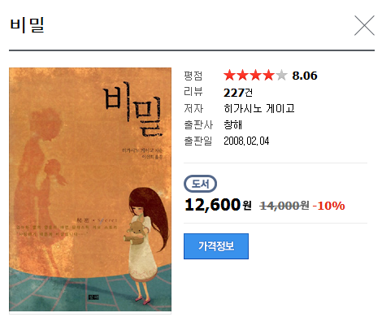382x326 pixels.
Task: Click the third red rating star
Action: pos(255,75)
